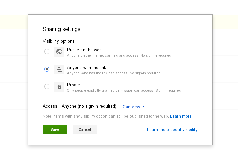Image resolution: width=238 pixels, height=158 pixels.
Task: Click the 'Anyone (no sign-in required)' access text
Action: point(89,106)
